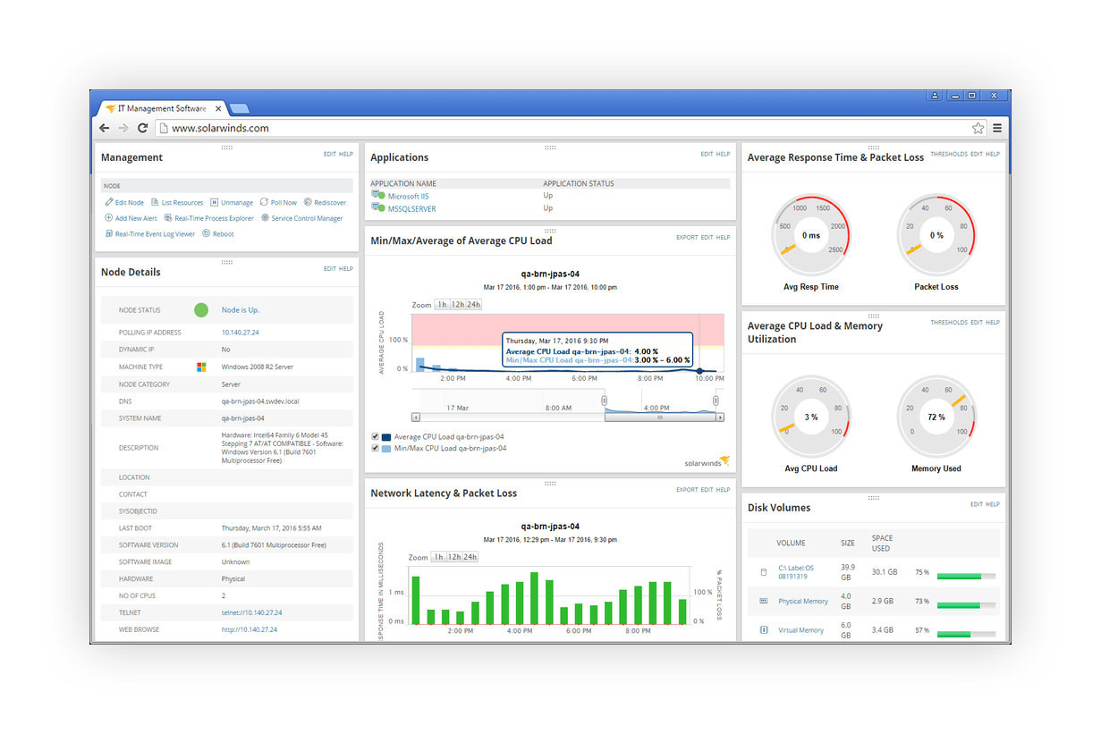Set CPU Load chart zoom to 12h
Viewport: 1101px width, 734px height.
(457, 305)
